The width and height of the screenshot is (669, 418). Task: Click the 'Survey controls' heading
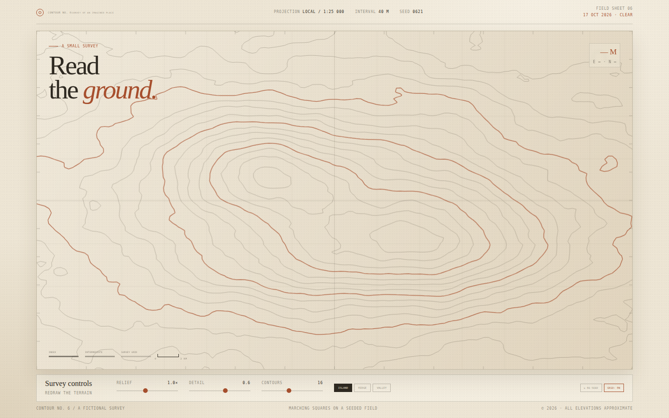click(x=68, y=384)
